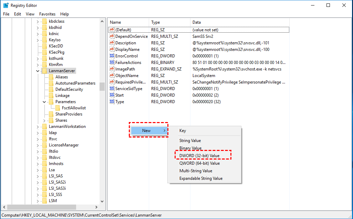Screen dimensions: 353x219
Task: Expand the kbdhid tree node
Action: click(38, 28)
